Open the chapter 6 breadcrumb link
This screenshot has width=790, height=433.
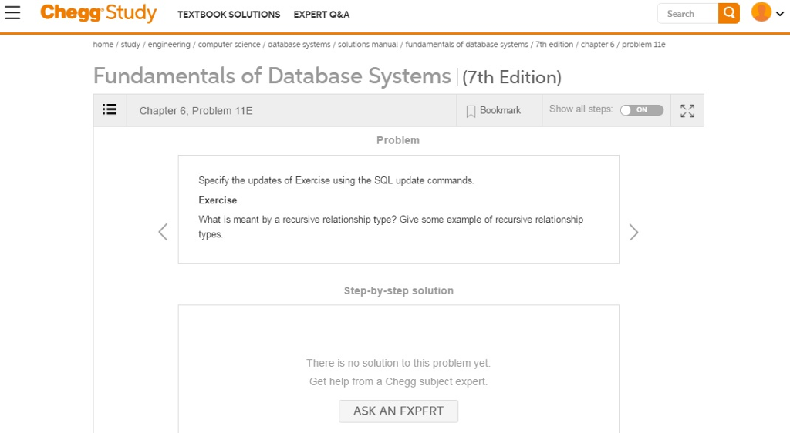click(x=598, y=44)
